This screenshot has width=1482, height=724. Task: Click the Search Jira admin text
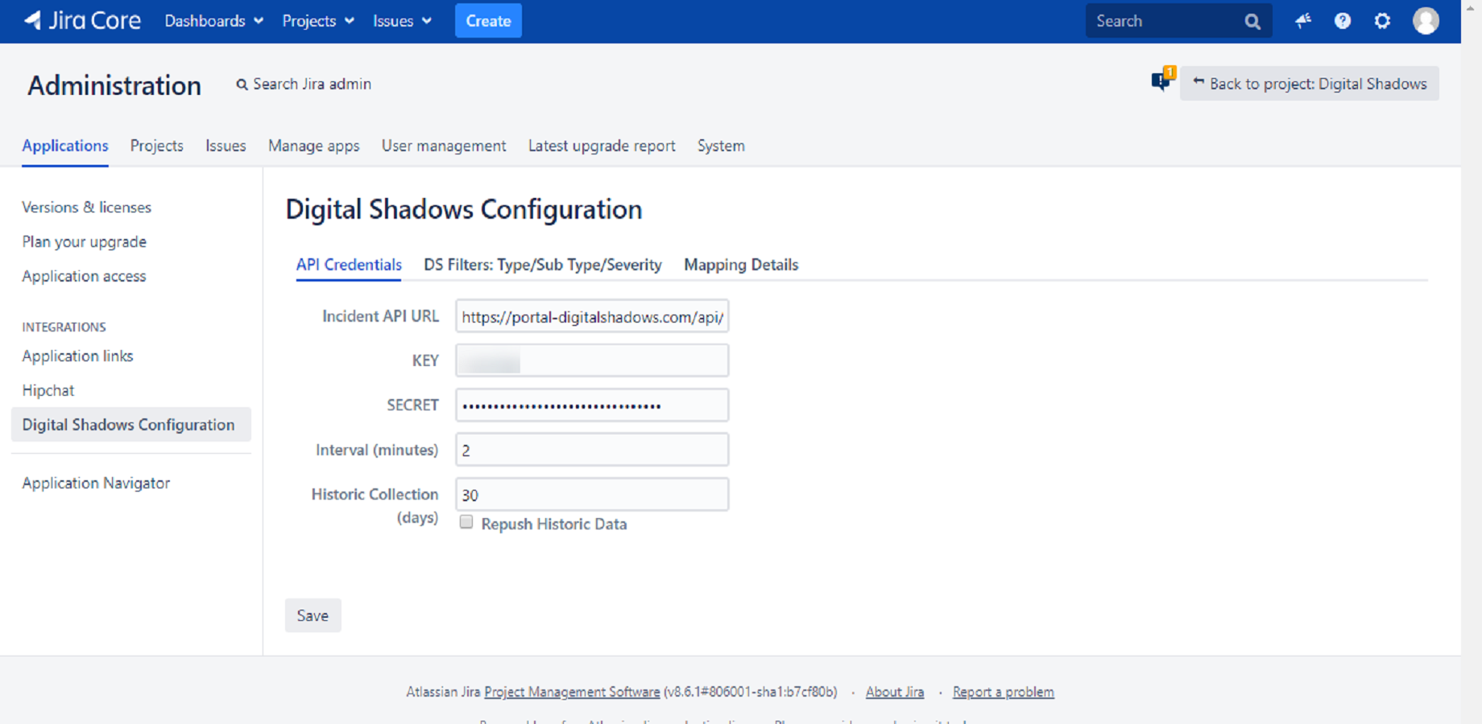(x=313, y=84)
